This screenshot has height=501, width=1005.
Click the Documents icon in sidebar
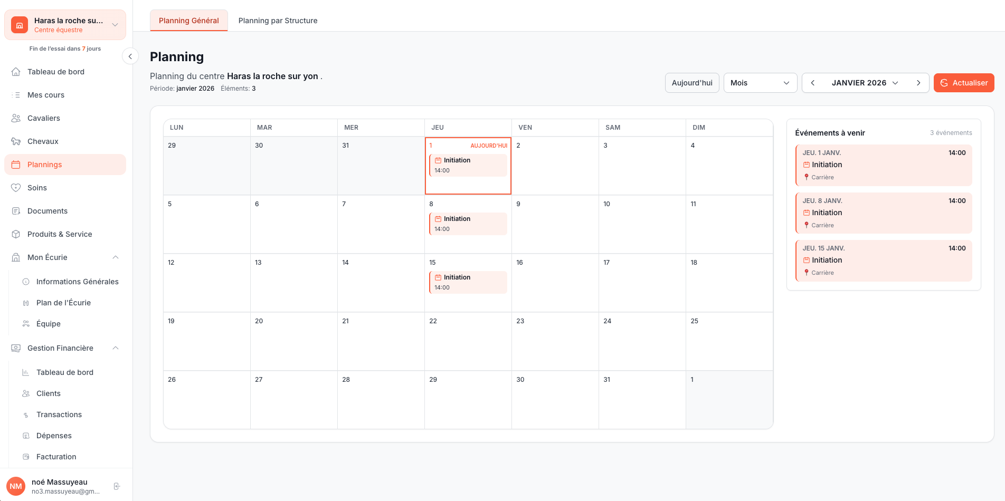tap(16, 211)
